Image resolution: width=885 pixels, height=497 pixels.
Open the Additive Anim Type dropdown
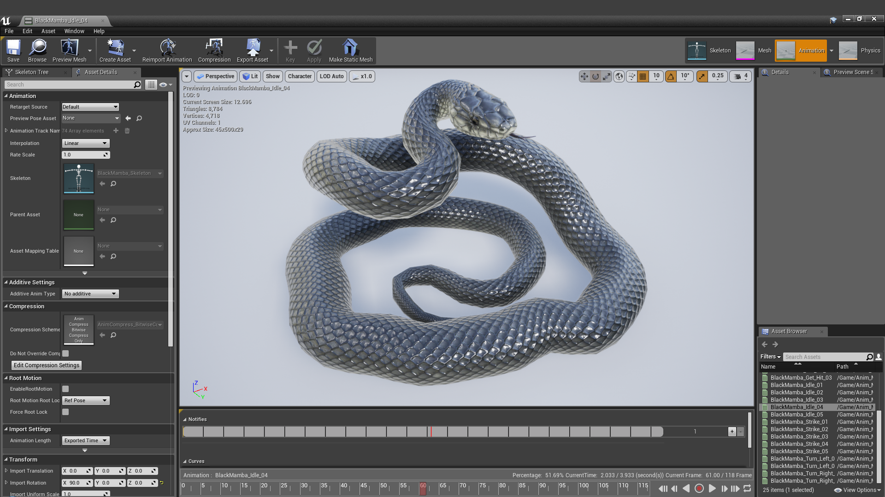90,294
